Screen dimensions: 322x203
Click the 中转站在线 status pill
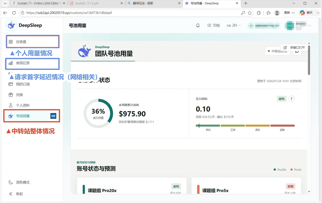(x=278, y=51)
